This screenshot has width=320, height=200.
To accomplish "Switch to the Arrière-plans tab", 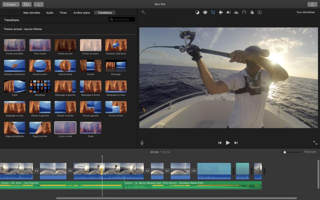I will (x=82, y=13).
